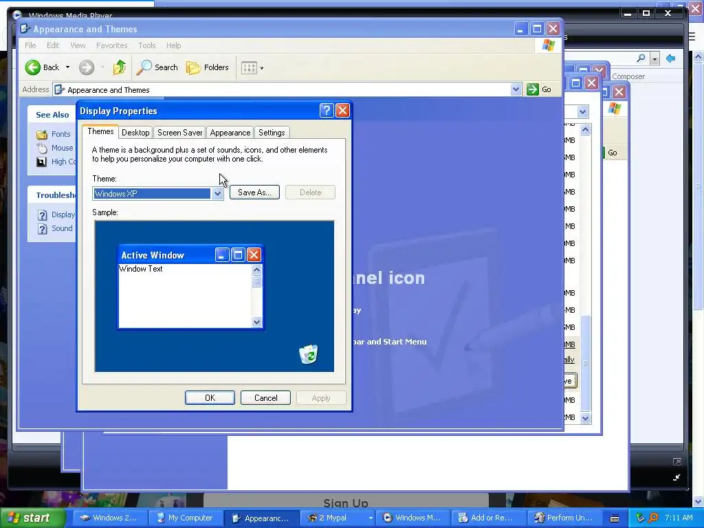Open the search dropdown arrow in background browser

(655, 59)
